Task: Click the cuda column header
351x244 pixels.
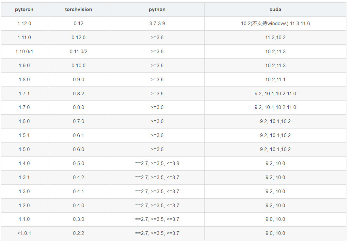Action: click(275, 9)
